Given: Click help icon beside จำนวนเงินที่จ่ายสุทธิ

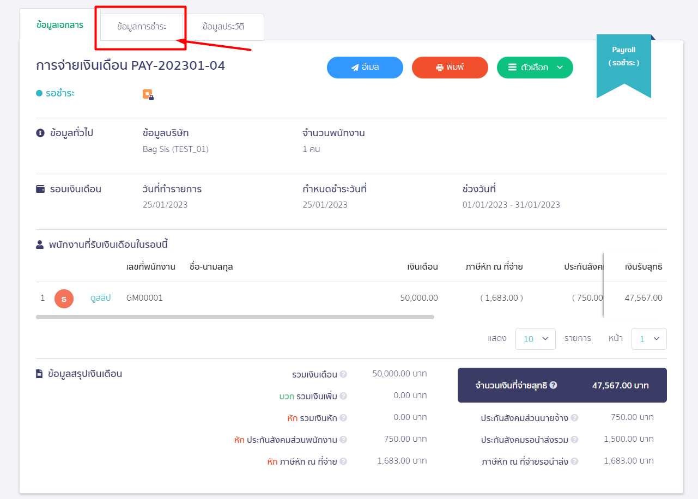Looking at the screenshot, I should [553, 385].
